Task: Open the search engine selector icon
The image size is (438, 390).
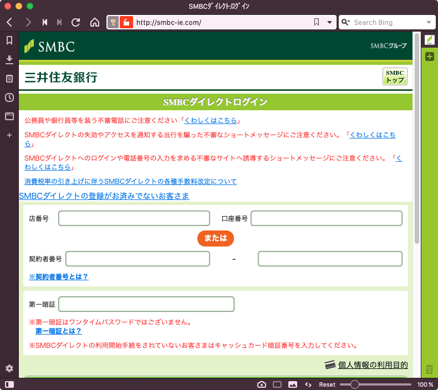Action: pos(345,22)
